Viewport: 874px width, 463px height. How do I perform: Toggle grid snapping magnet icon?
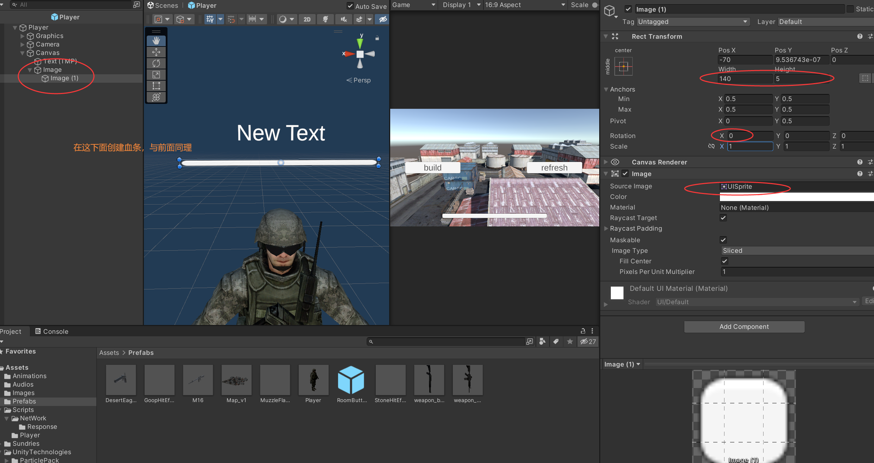[231, 19]
